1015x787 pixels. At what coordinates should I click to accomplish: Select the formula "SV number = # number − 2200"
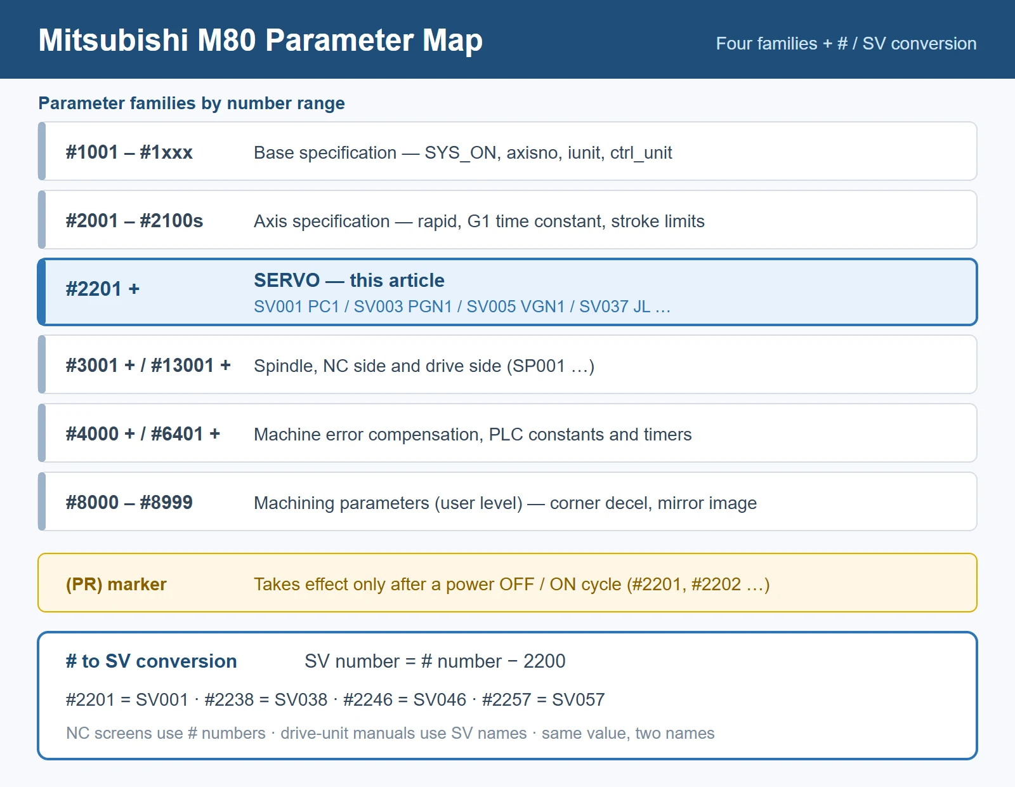435,661
